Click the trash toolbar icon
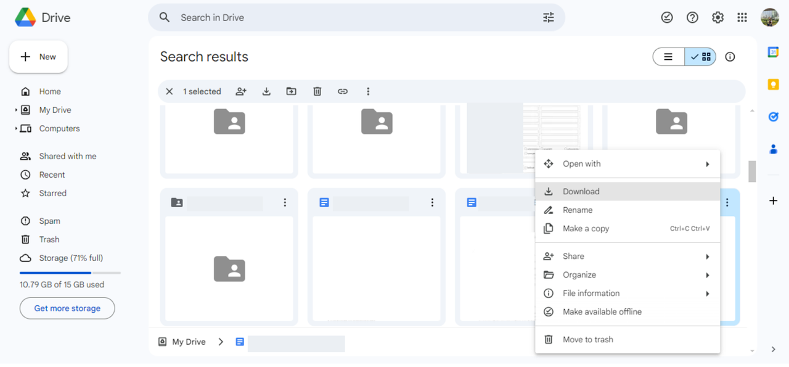Screen dimensions: 789x367 317,91
